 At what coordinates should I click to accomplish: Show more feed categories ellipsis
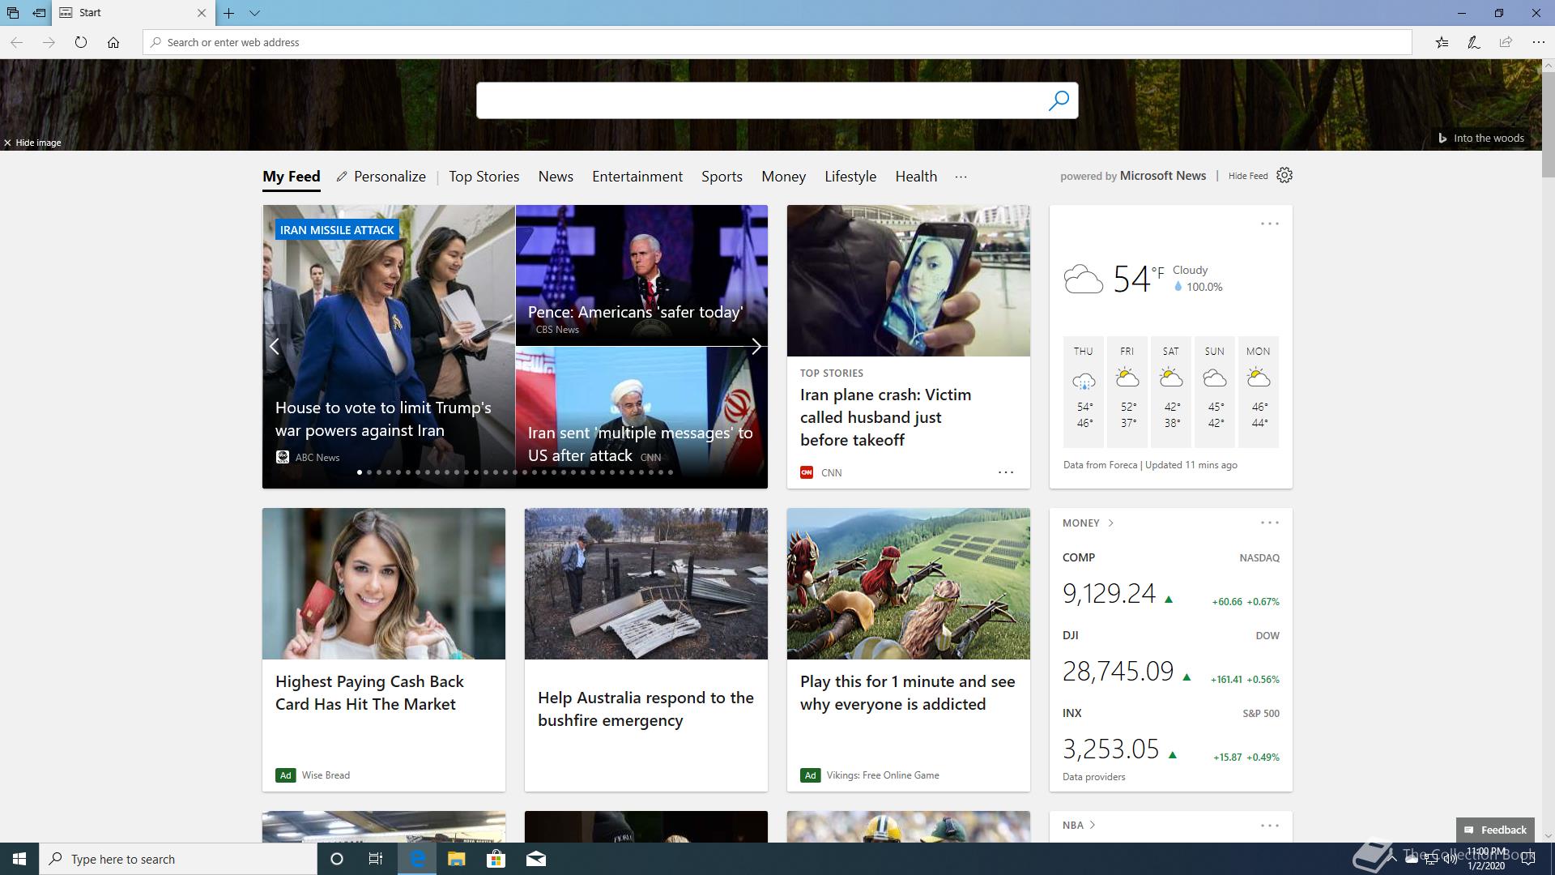(961, 177)
